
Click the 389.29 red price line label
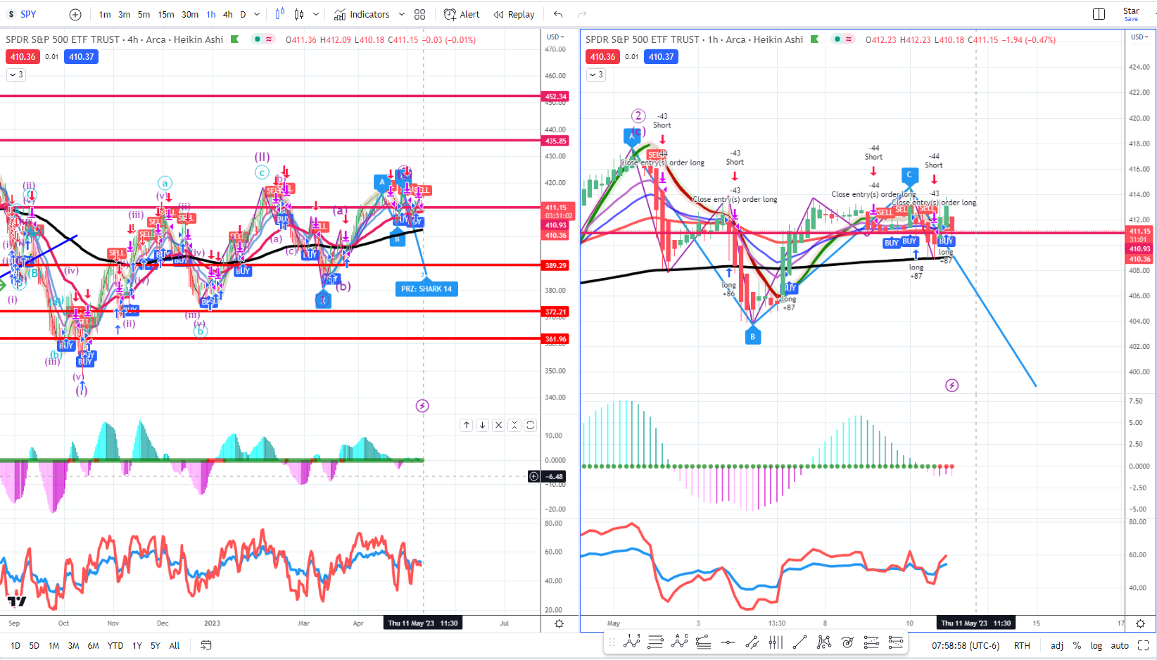tap(555, 265)
